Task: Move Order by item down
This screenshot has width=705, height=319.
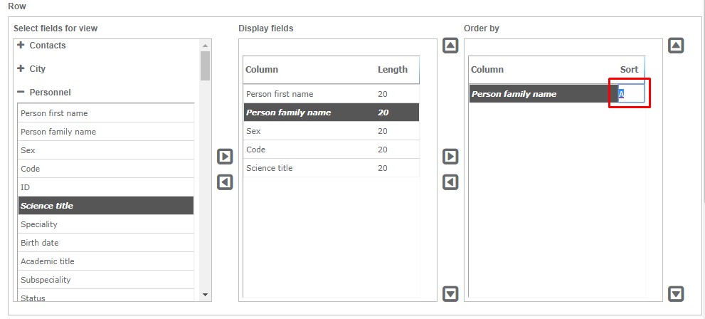Action: click(677, 293)
